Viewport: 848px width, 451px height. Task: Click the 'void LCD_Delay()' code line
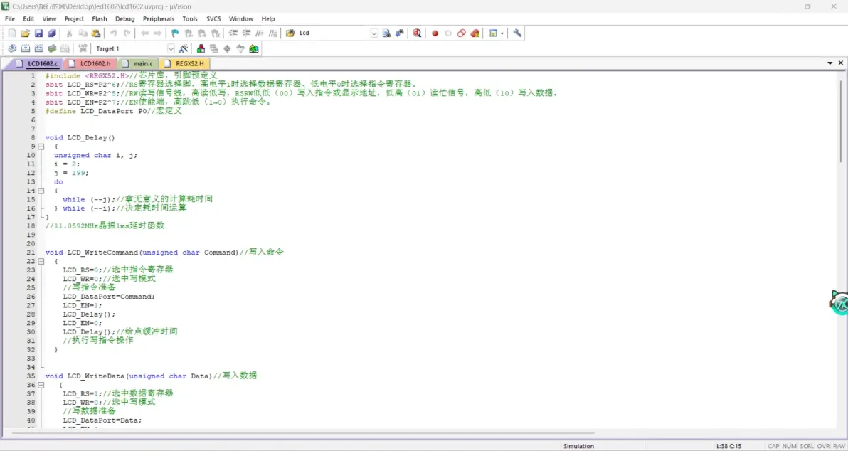point(80,138)
